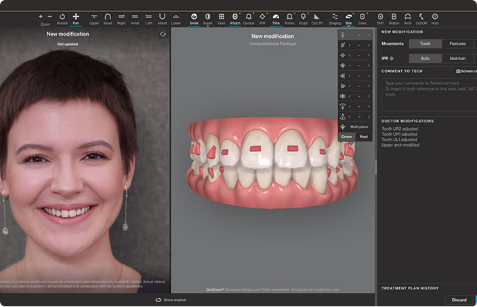Click in Comment to Tech text field

point(429,95)
